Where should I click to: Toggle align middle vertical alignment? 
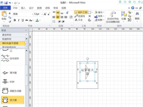point(58,13)
